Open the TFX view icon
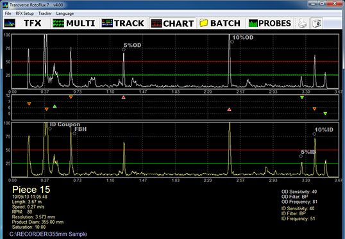The width and height of the screenshot is (345, 239). (10, 23)
